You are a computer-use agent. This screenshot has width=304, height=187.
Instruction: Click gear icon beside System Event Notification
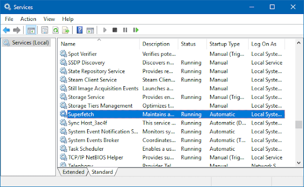[x=63, y=131]
